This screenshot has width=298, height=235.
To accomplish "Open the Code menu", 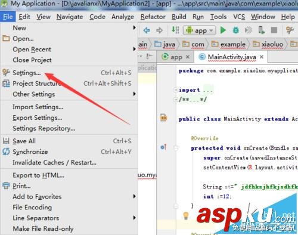I will [x=97, y=17].
